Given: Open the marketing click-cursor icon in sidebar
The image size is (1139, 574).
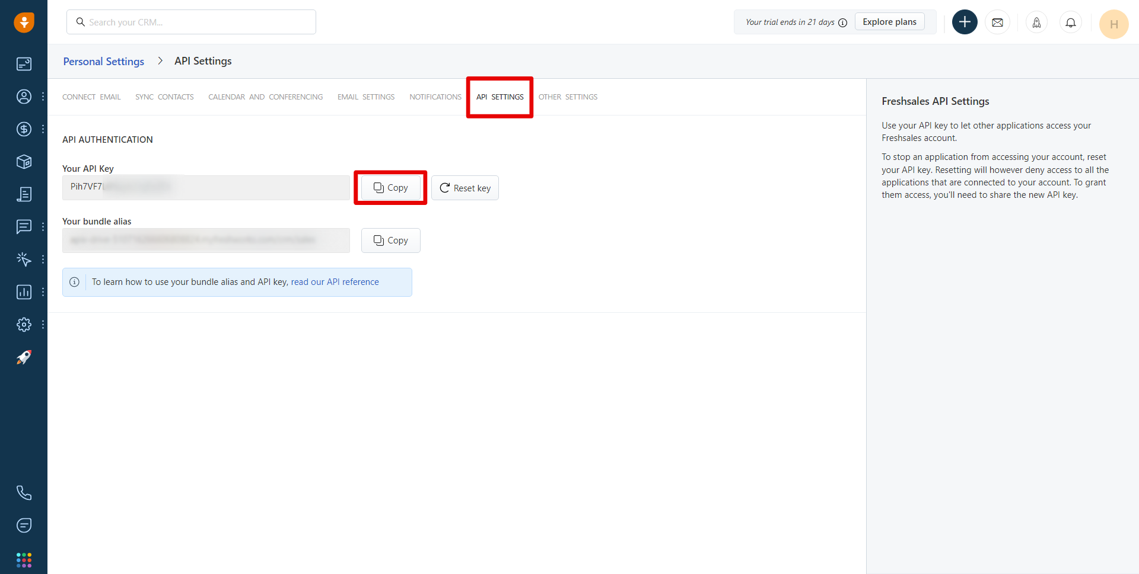Looking at the screenshot, I should point(24,259).
